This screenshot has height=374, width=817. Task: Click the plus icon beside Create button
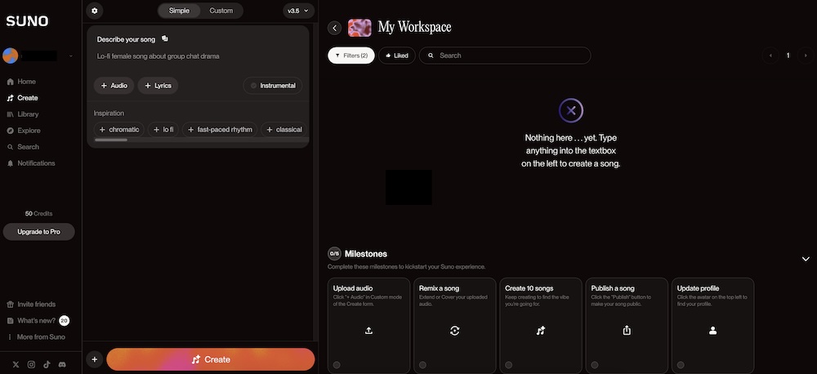tap(94, 359)
